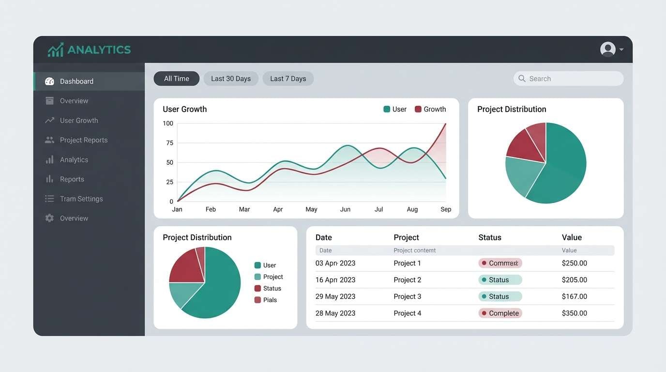Open the Complete status dropdown for Project 4
This screenshot has width=666, height=372.
pos(500,313)
